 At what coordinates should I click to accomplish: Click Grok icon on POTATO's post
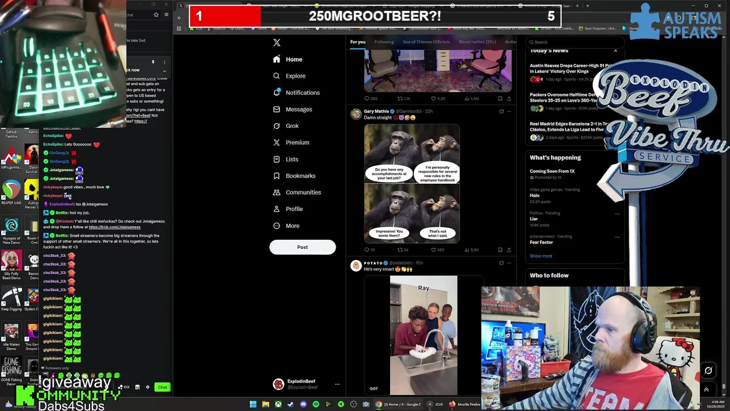pos(501,263)
